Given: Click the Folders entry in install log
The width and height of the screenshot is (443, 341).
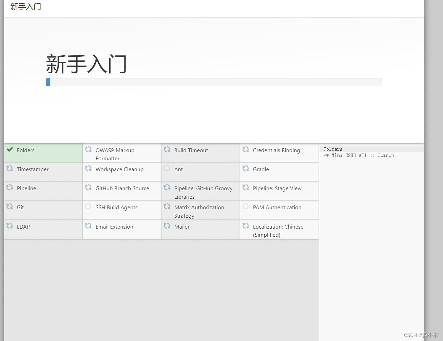Looking at the screenshot, I should [x=333, y=149].
